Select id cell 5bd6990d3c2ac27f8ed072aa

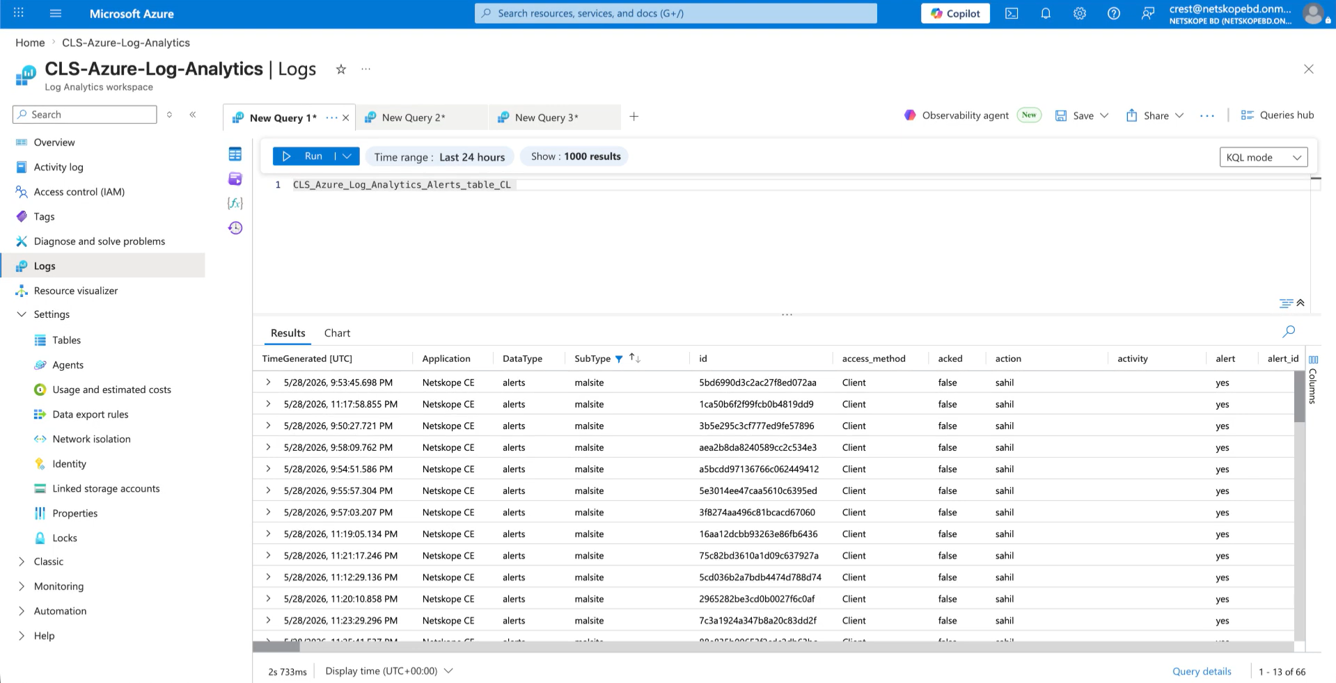click(757, 383)
